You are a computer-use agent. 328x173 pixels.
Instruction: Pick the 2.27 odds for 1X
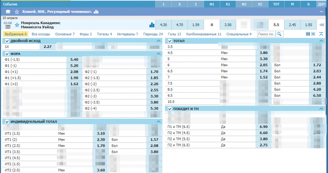[x=47, y=47]
